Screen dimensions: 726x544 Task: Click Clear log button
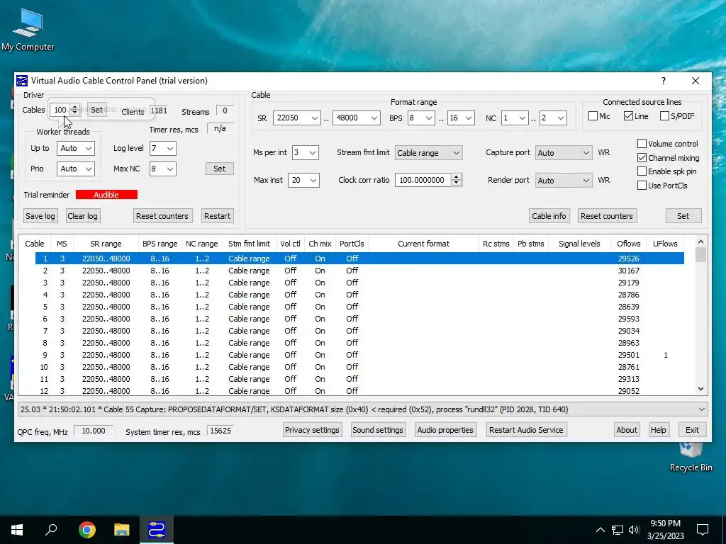click(x=82, y=216)
